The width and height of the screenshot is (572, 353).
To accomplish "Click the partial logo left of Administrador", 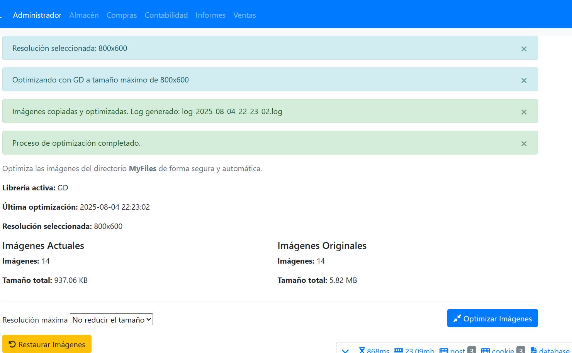I will (1, 15).
